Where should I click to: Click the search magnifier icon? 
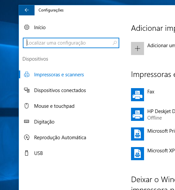coord(115,43)
